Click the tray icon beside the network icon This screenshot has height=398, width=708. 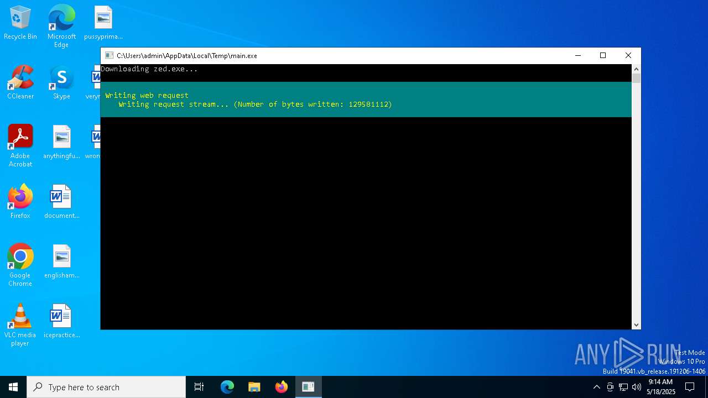[610, 387]
